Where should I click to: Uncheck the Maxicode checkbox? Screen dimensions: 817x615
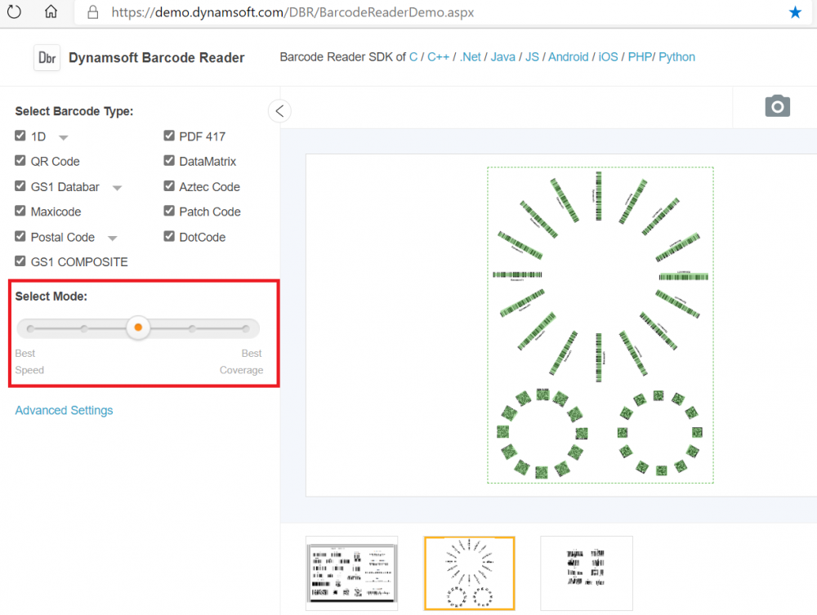20,211
